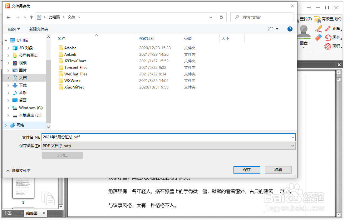Collapse the 此电脑 tree node
344x220 pixels.
pyautogui.click(x=6, y=40)
